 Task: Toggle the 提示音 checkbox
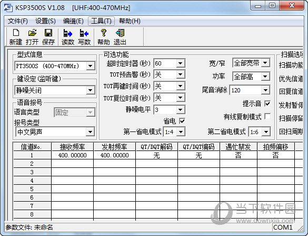[x=267, y=103]
